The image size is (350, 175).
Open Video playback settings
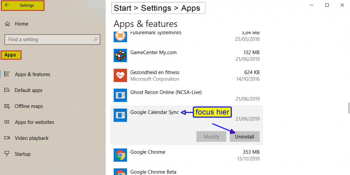point(31,138)
